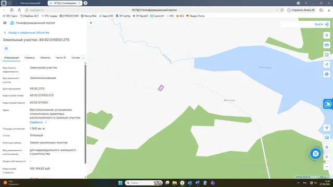Click the purple land parcel on map
Viewport: 333px width, 187px height.
click(161, 88)
